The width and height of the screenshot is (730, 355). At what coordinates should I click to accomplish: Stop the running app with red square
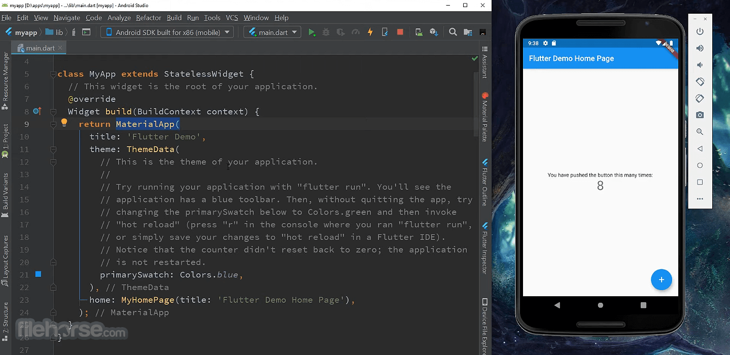click(400, 32)
